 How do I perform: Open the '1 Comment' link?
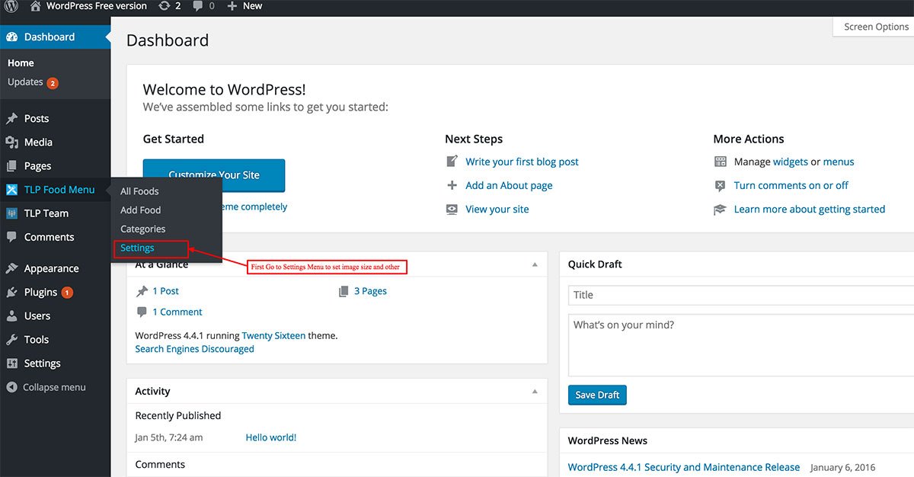pyautogui.click(x=177, y=312)
